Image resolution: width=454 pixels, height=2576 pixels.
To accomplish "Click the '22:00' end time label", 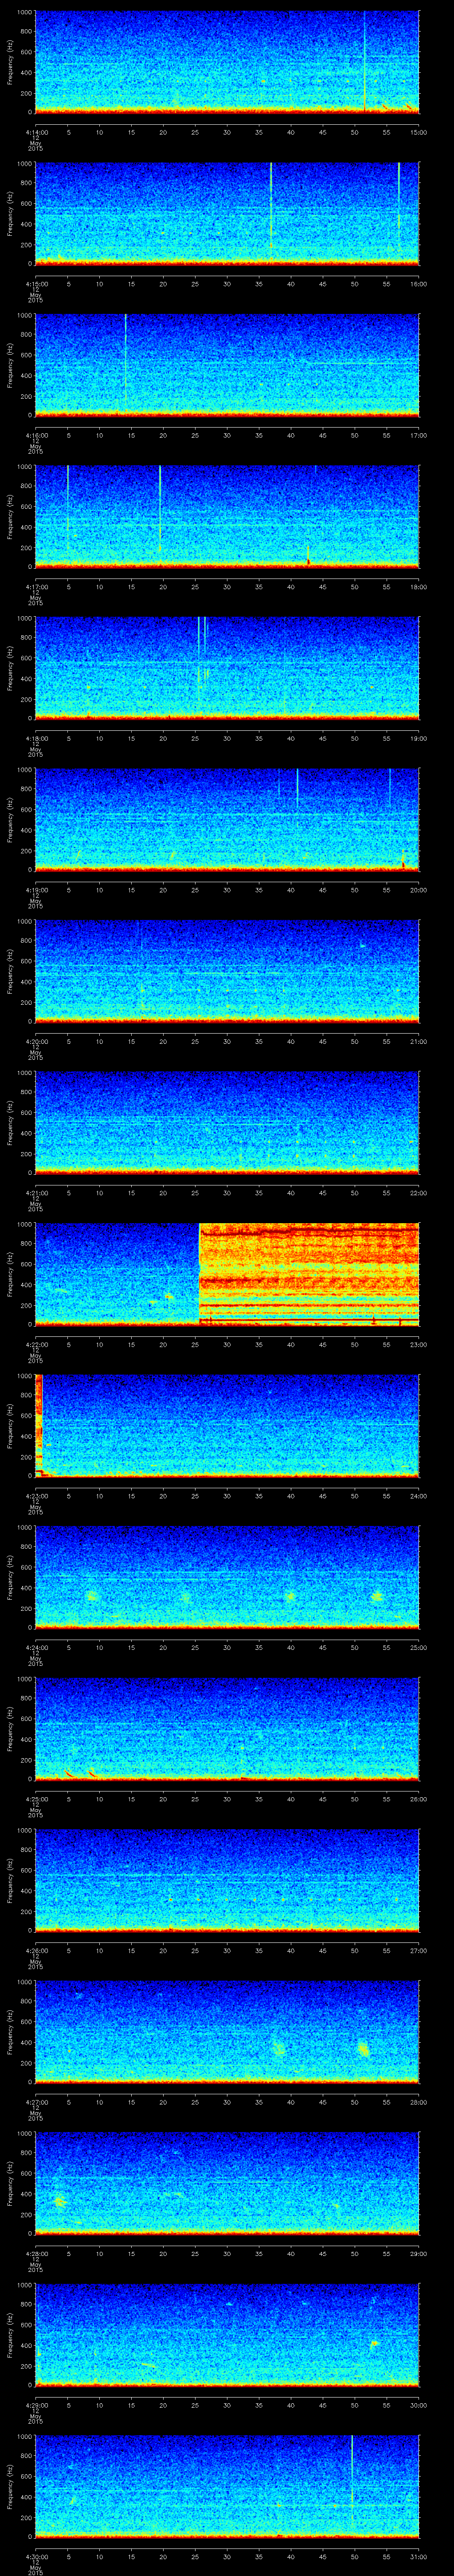I will [x=418, y=1193].
